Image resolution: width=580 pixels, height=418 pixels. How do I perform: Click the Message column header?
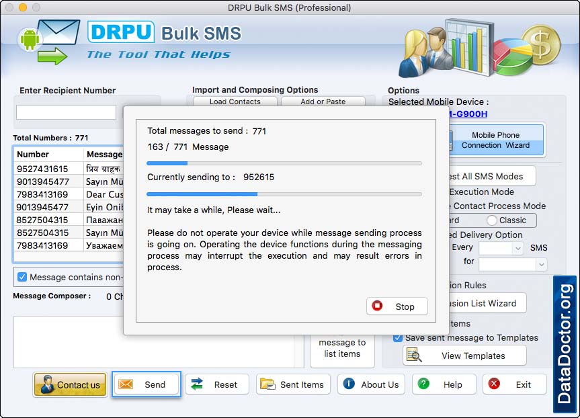(x=104, y=155)
